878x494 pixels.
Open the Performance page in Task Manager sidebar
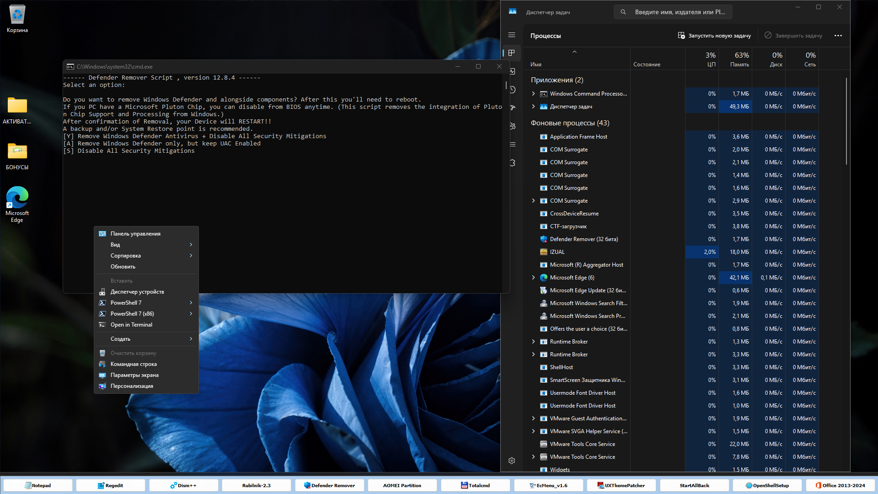512,71
